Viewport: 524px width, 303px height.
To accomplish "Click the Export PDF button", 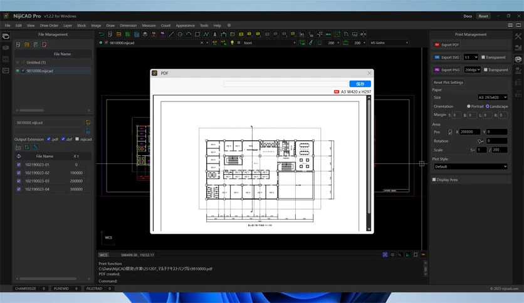I will click(446, 44).
